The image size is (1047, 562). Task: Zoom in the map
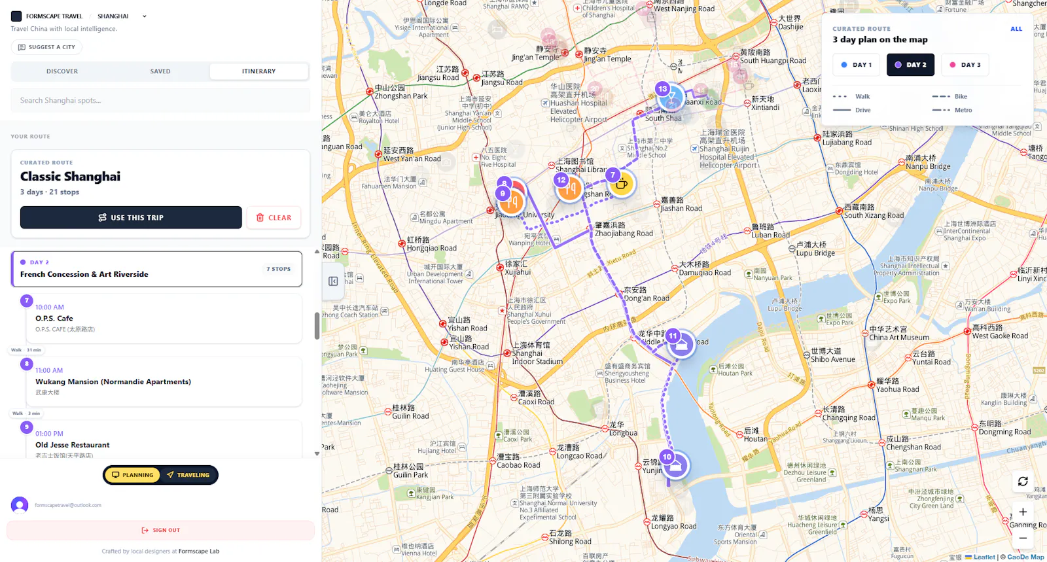click(1023, 512)
